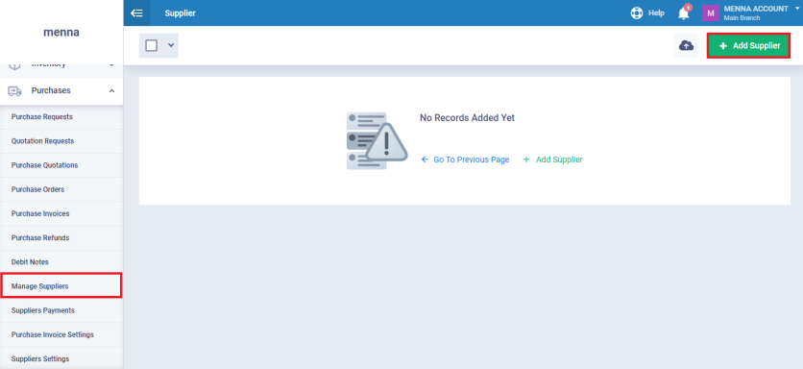Click the Purchases truck icon
The width and height of the screenshot is (803, 369).
14,91
